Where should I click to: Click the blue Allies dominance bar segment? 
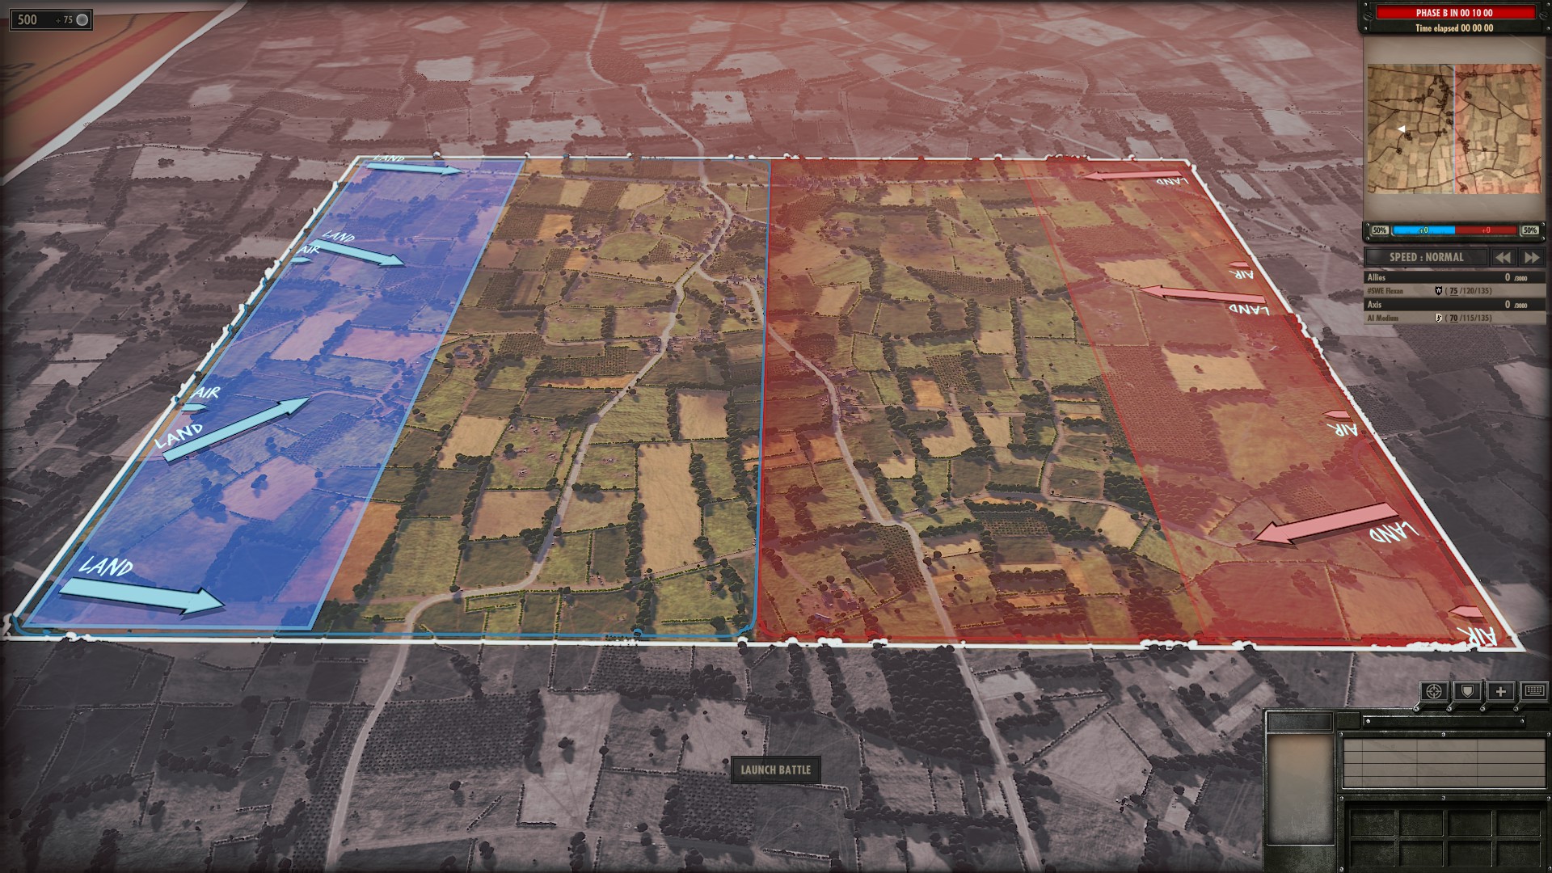[1423, 230]
